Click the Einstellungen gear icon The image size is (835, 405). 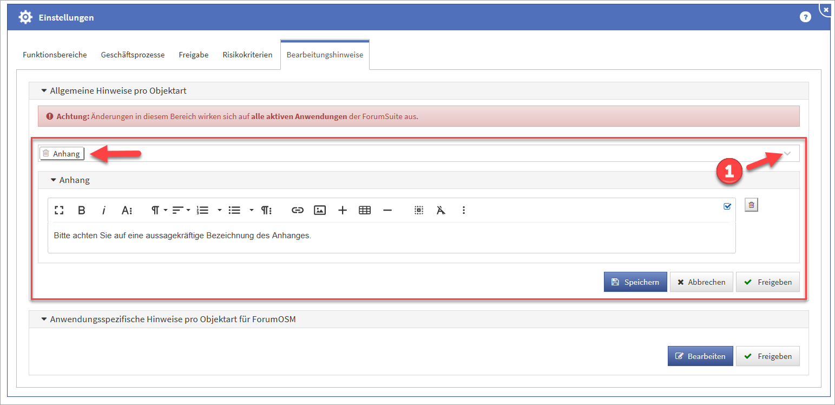tap(25, 17)
